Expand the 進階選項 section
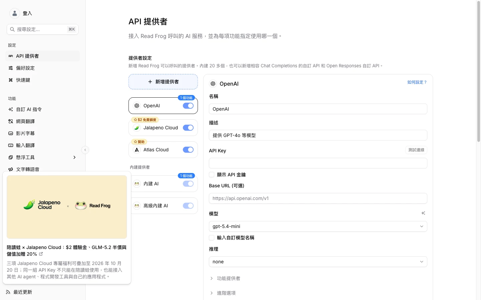 tap(223, 293)
